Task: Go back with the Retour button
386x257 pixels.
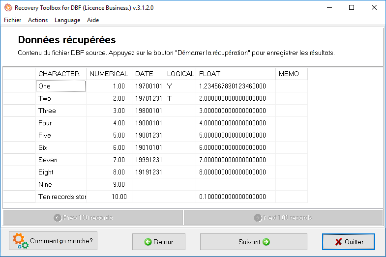Action: (x=159, y=242)
